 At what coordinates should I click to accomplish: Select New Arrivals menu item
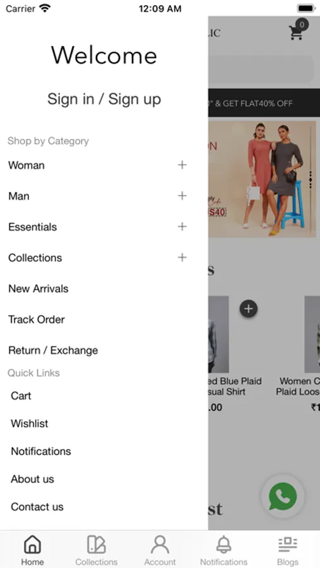click(x=39, y=288)
